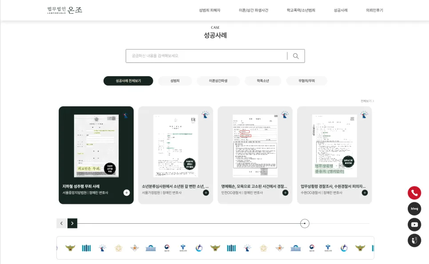This screenshot has width=429, height=264.
Task: Click the first gold flower emblem logo
Action: (x=119, y=248)
